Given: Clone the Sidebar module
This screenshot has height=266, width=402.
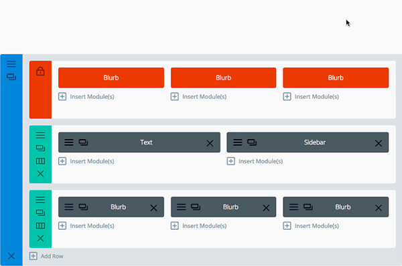Looking at the screenshot, I should point(252,142).
